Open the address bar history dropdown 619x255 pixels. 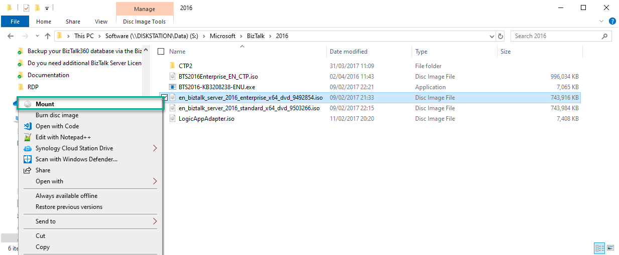pos(491,36)
